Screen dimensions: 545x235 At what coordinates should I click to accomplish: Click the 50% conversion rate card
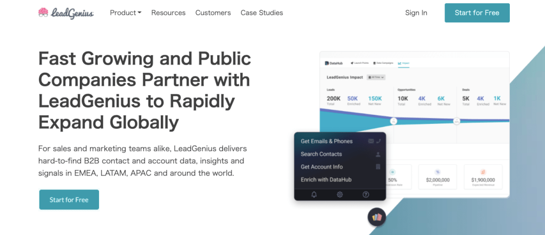point(399,177)
